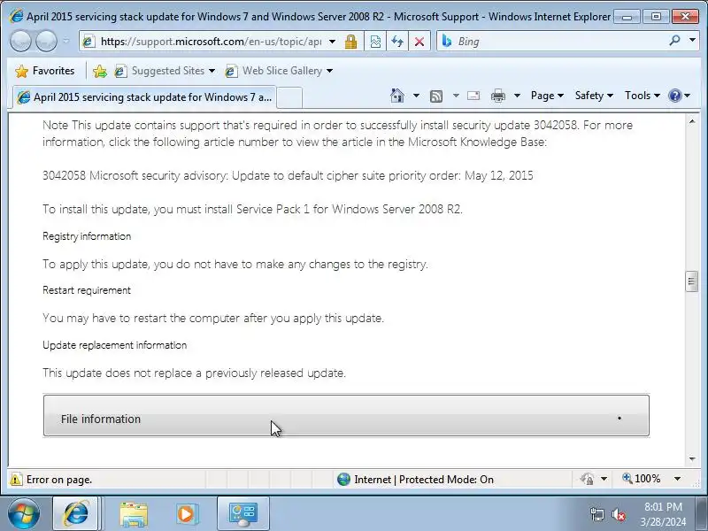Open a new blank tab

click(x=289, y=97)
